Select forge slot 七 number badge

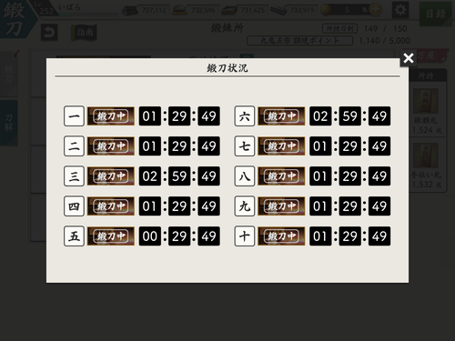(245, 146)
